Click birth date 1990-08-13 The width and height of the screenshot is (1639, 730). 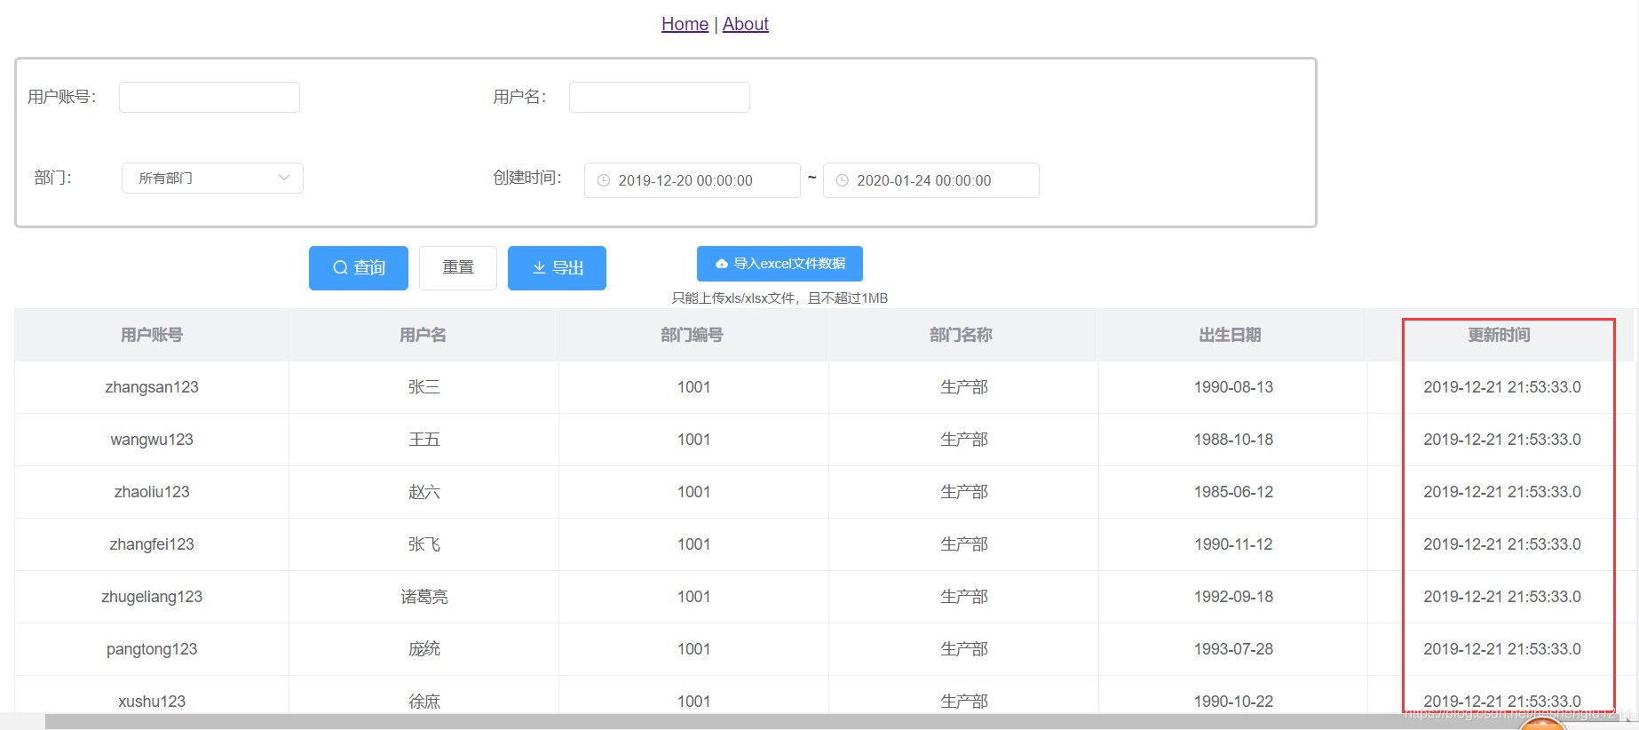pyautogui.click(x=1233, y=387)
